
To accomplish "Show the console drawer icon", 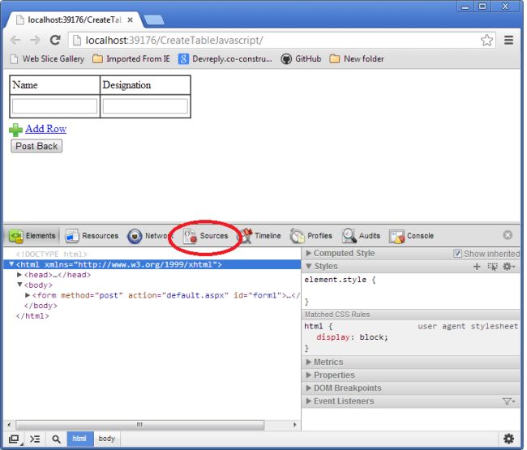I will [35, 439].
